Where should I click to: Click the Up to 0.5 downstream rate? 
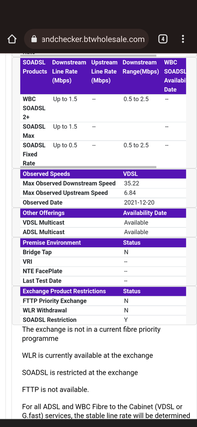pyautogui.click(x=65, y=145)
